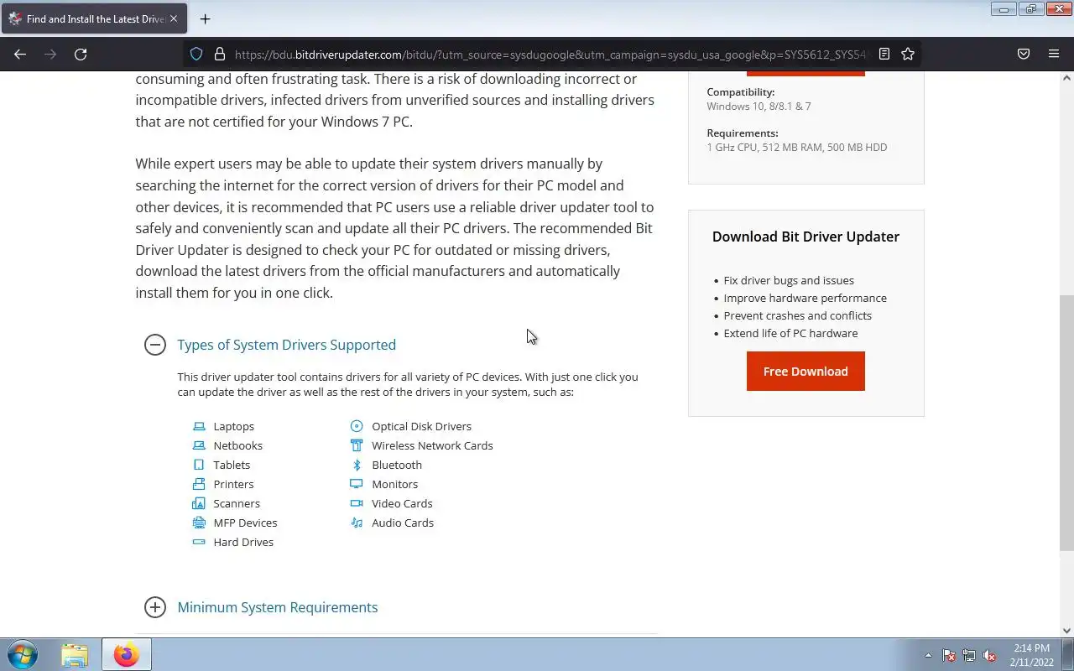The height and width of the screenshot is (671, 1074).
Task: Click the Hard Drives text label
Action: tap(243, 542)
